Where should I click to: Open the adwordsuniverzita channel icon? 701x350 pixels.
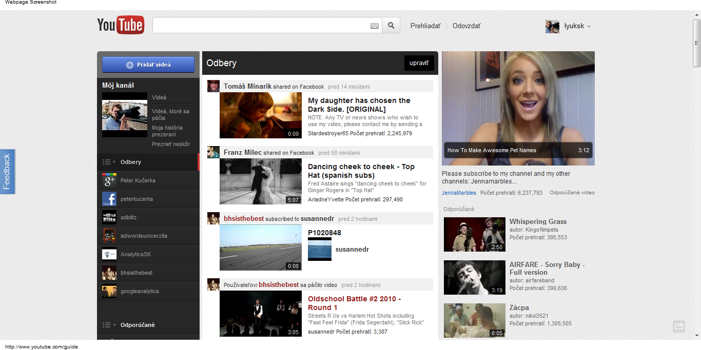tap(109, 236)
